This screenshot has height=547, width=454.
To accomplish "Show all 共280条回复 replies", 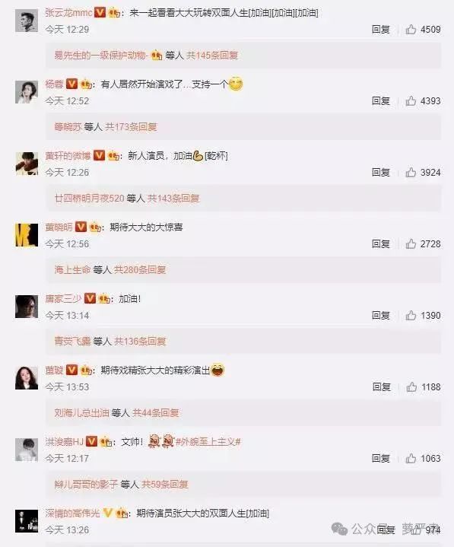I will tap(140, 269).
